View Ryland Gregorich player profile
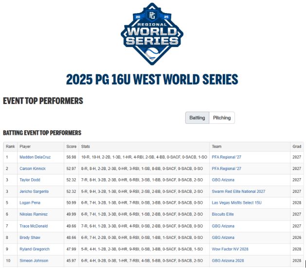This screenshot has width=306, height=270. [x=35, y=249]
